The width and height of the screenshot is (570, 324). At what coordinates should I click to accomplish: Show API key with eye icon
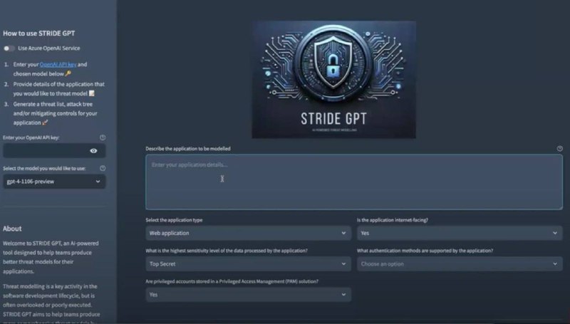(x=93, y=151)
